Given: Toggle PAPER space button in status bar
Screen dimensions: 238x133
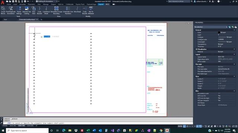Looking at the screenshot, I should (x=180, y=126).
